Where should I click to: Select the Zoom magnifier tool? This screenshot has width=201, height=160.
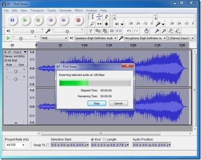(x=92, y=24)
